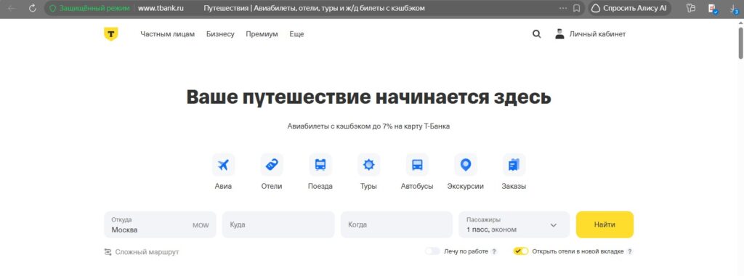
Task: Select the Поезда train icon
Action: pyautogui.click(x=320, y=165)
